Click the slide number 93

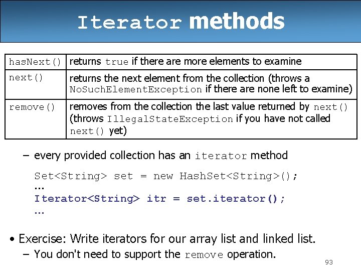[x=329, y=262]
